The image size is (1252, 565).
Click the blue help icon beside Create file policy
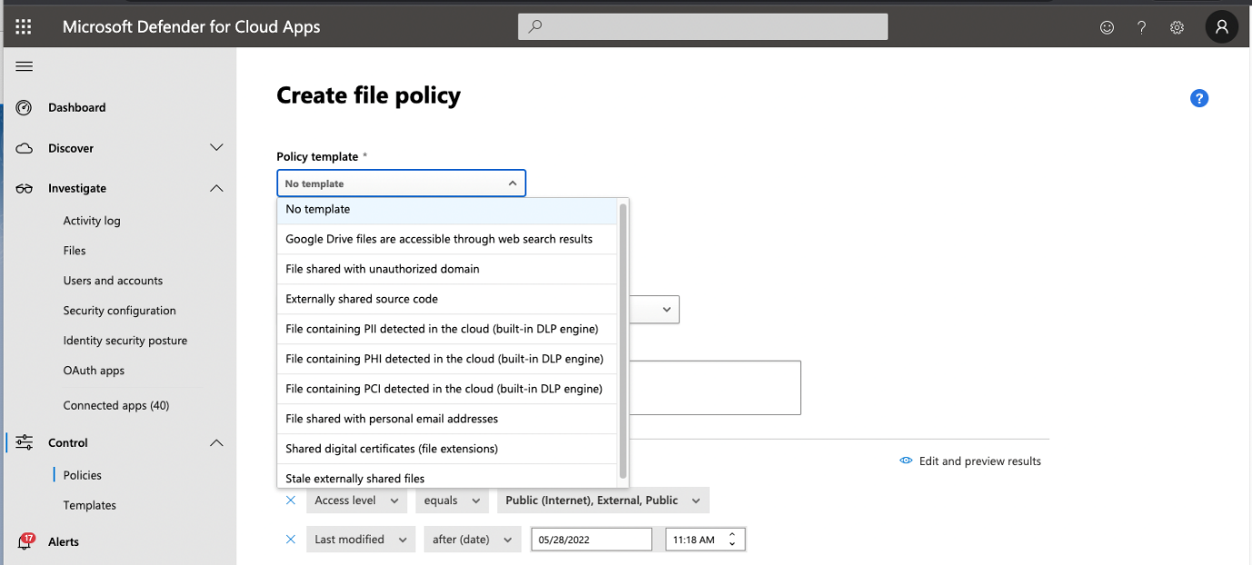coord(1199,98)
